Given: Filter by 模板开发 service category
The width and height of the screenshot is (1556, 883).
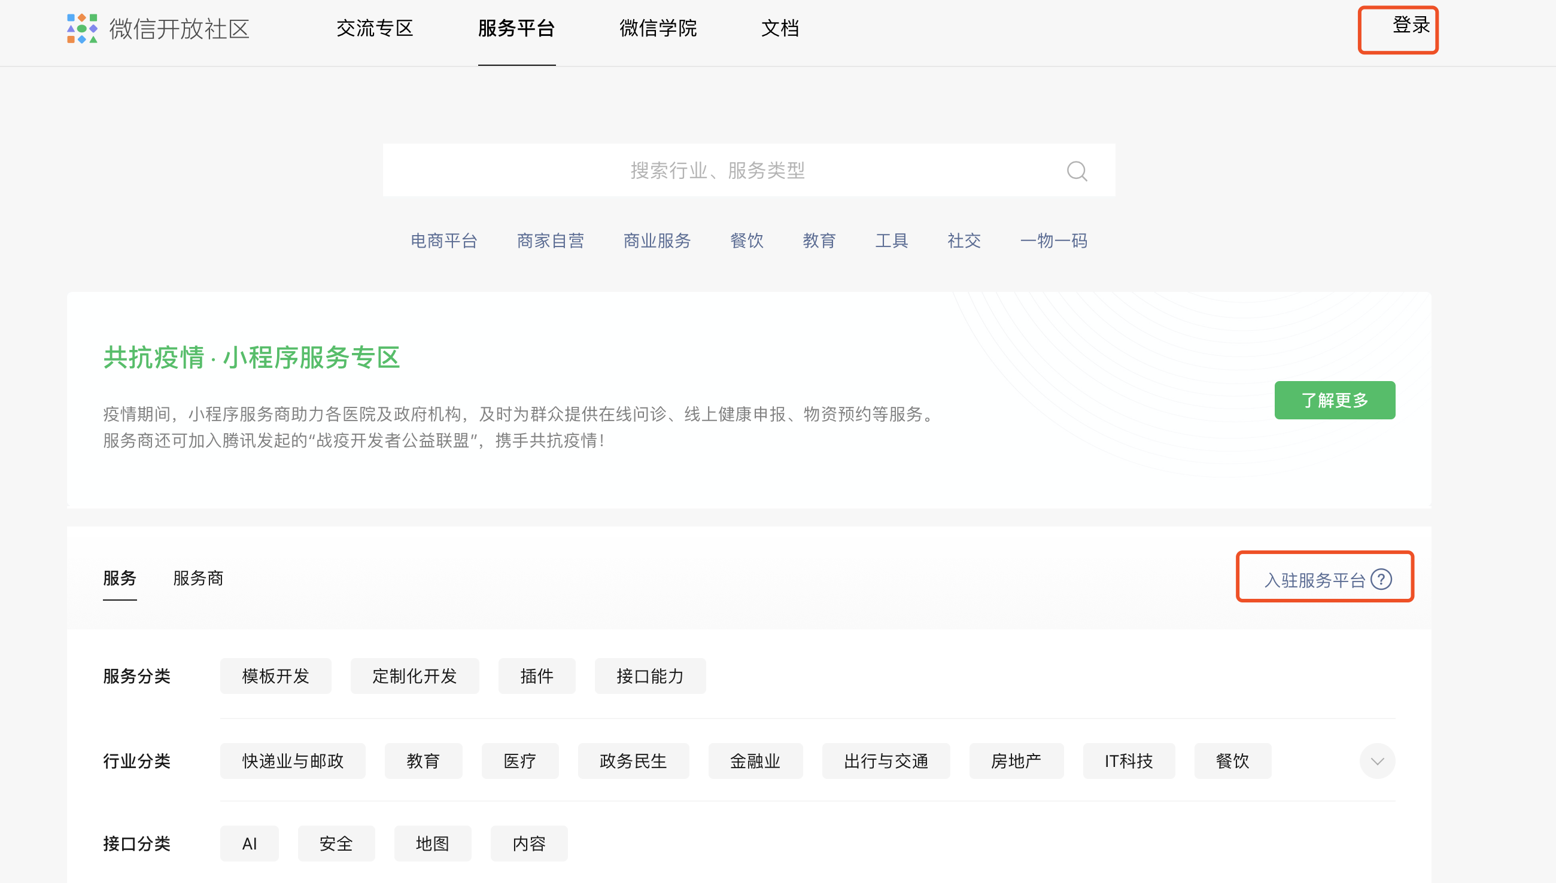Looking at the screenshot, I should [x=275, y=676].
